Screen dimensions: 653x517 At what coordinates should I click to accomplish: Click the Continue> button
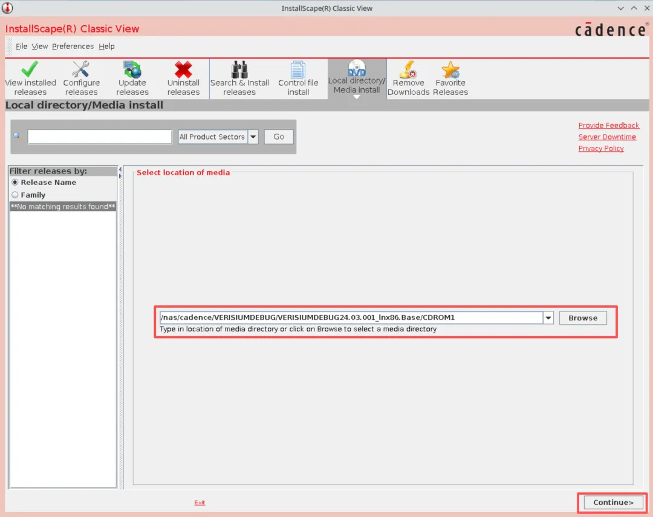613,502
